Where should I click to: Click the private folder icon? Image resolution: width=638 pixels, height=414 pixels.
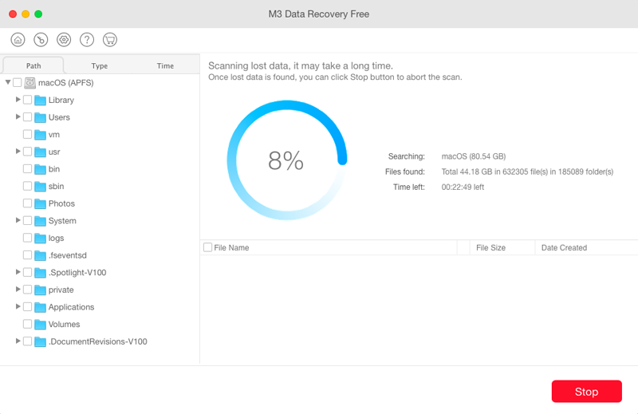pos(40,290)
